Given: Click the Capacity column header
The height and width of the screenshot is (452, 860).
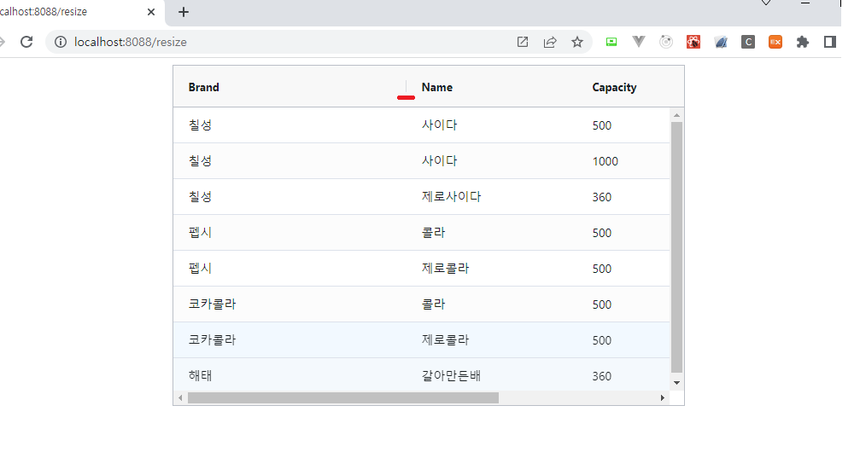Looking at the screenshot, I should (x=630, y=87).
